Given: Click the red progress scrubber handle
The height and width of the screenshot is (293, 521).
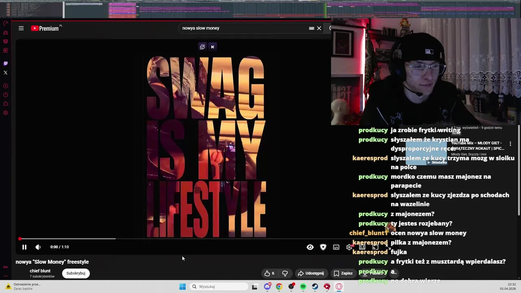Looking at the screenshot, I should point(20,239).
